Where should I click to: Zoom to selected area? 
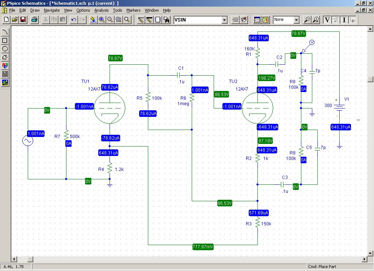119,20
